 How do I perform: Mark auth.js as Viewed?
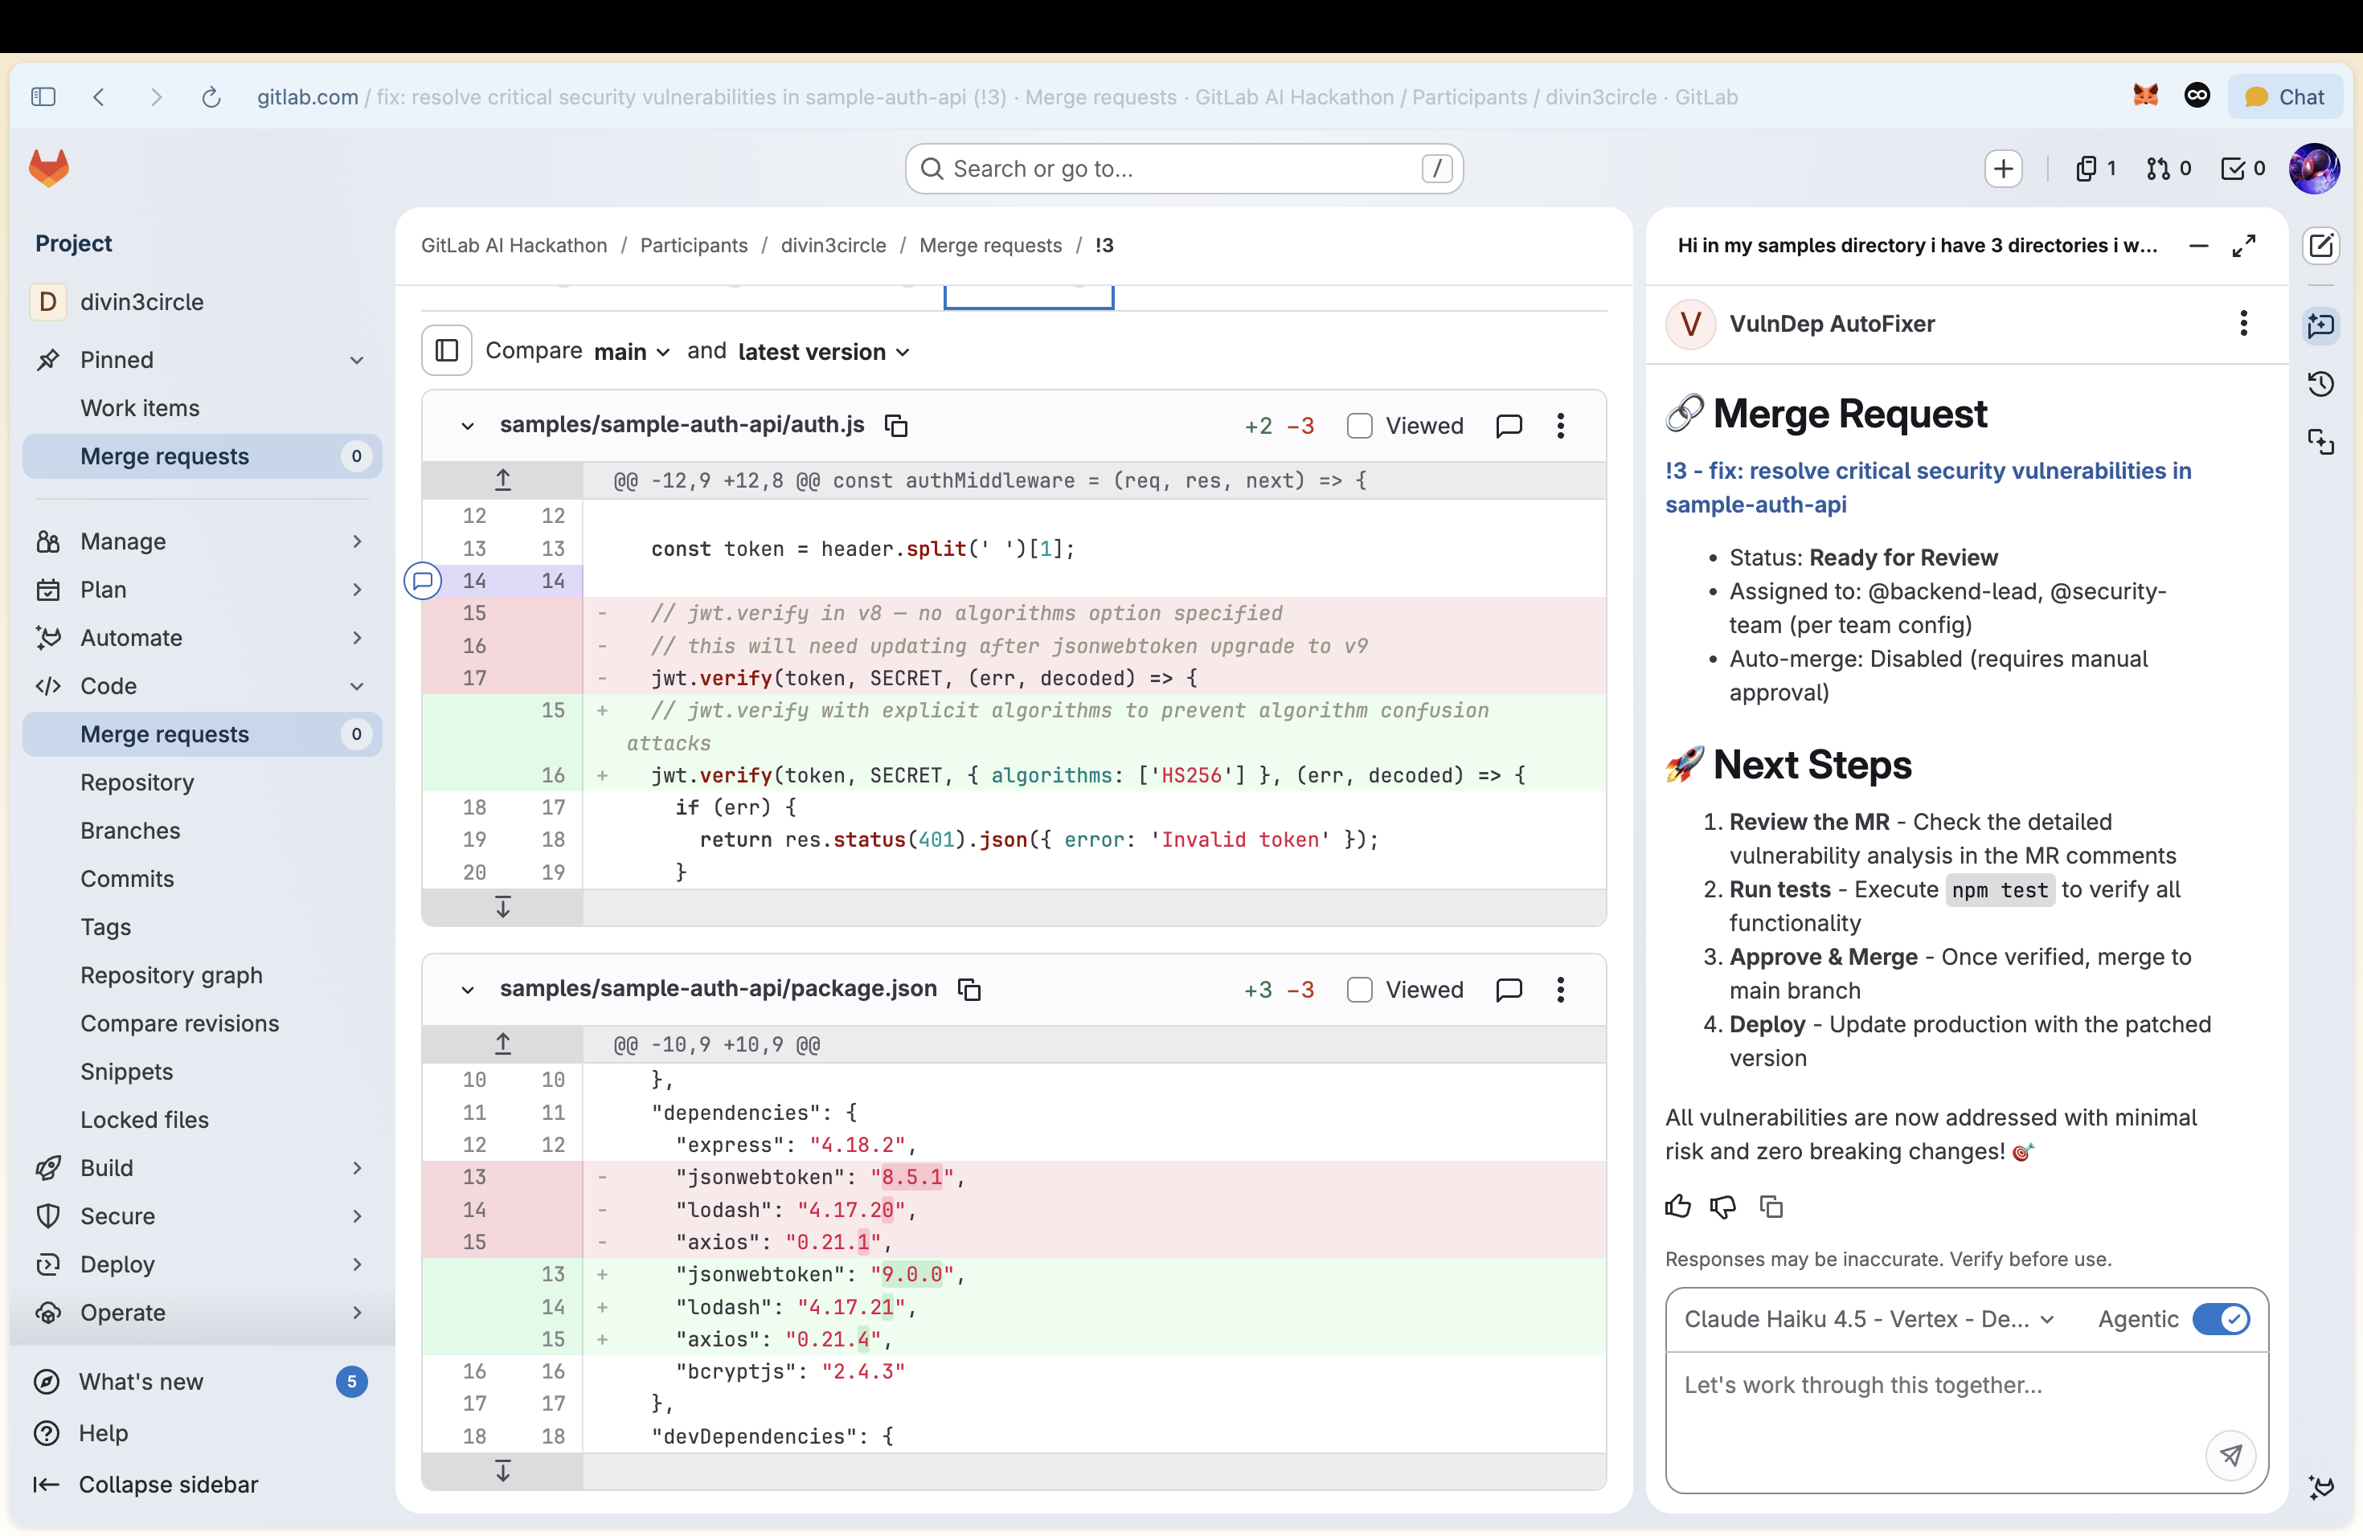[x=1359, y=426]
